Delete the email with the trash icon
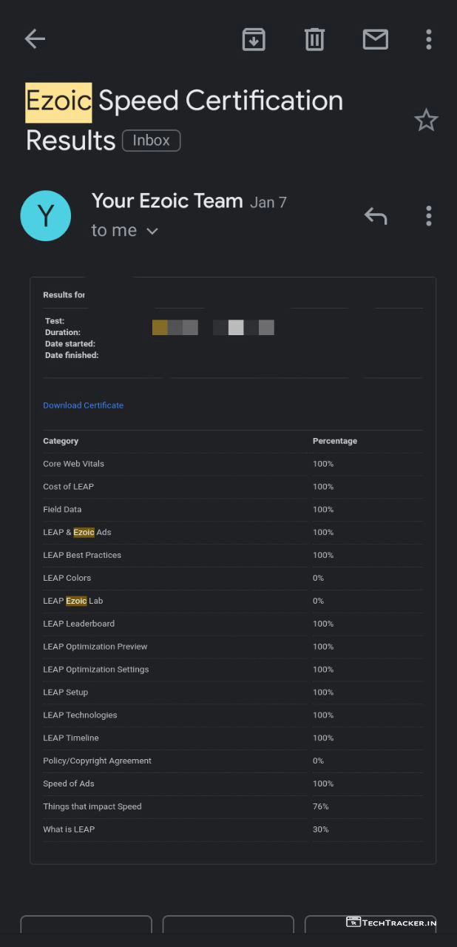The width and height of the screenshot is (457, 947). pyautogui.click(x=314, y=39)
